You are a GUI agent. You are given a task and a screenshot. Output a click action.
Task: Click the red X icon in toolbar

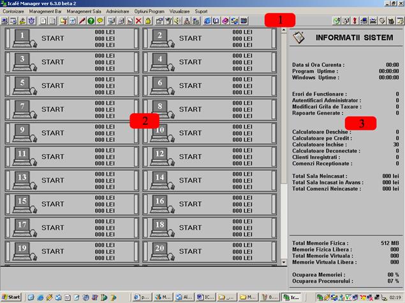(138, 21)
